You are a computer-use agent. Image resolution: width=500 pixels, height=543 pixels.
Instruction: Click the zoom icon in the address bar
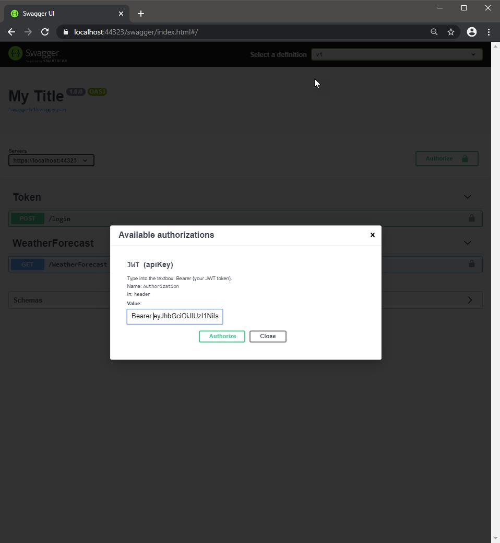(x=434, y=32)
